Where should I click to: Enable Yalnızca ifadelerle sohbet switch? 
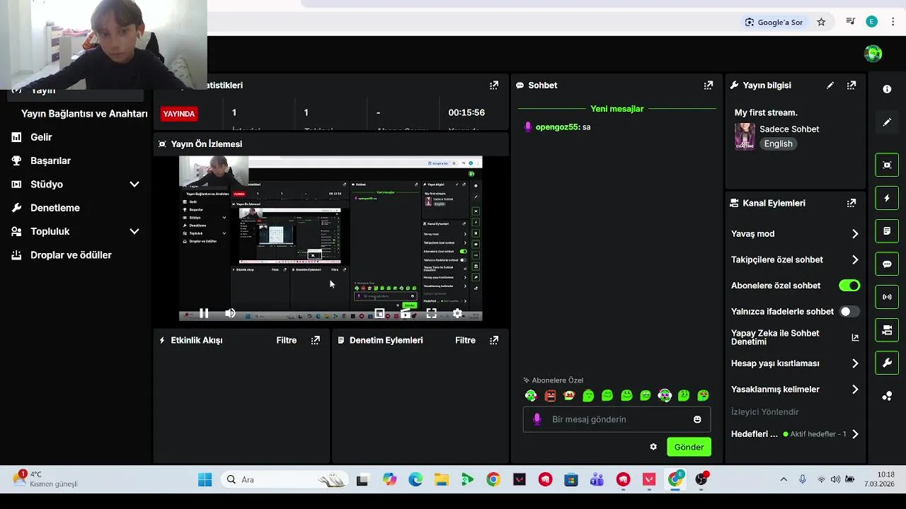[x=849, y=311]
